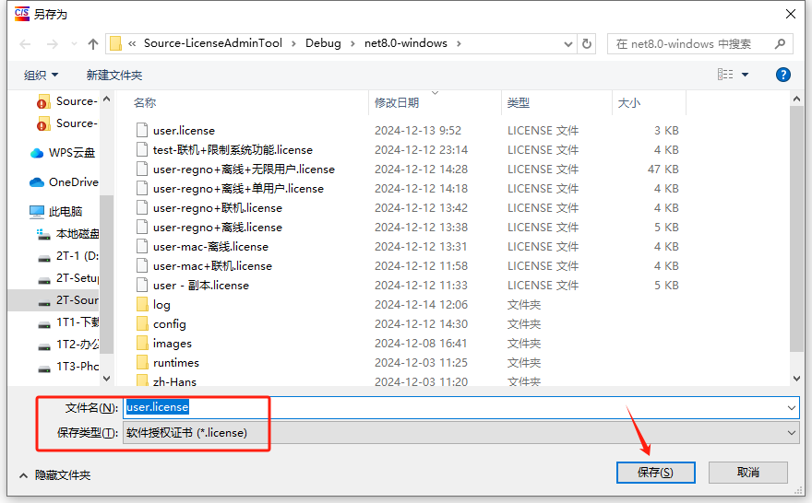Select user-regno+离线+单用户.license file

coord(238,189)
